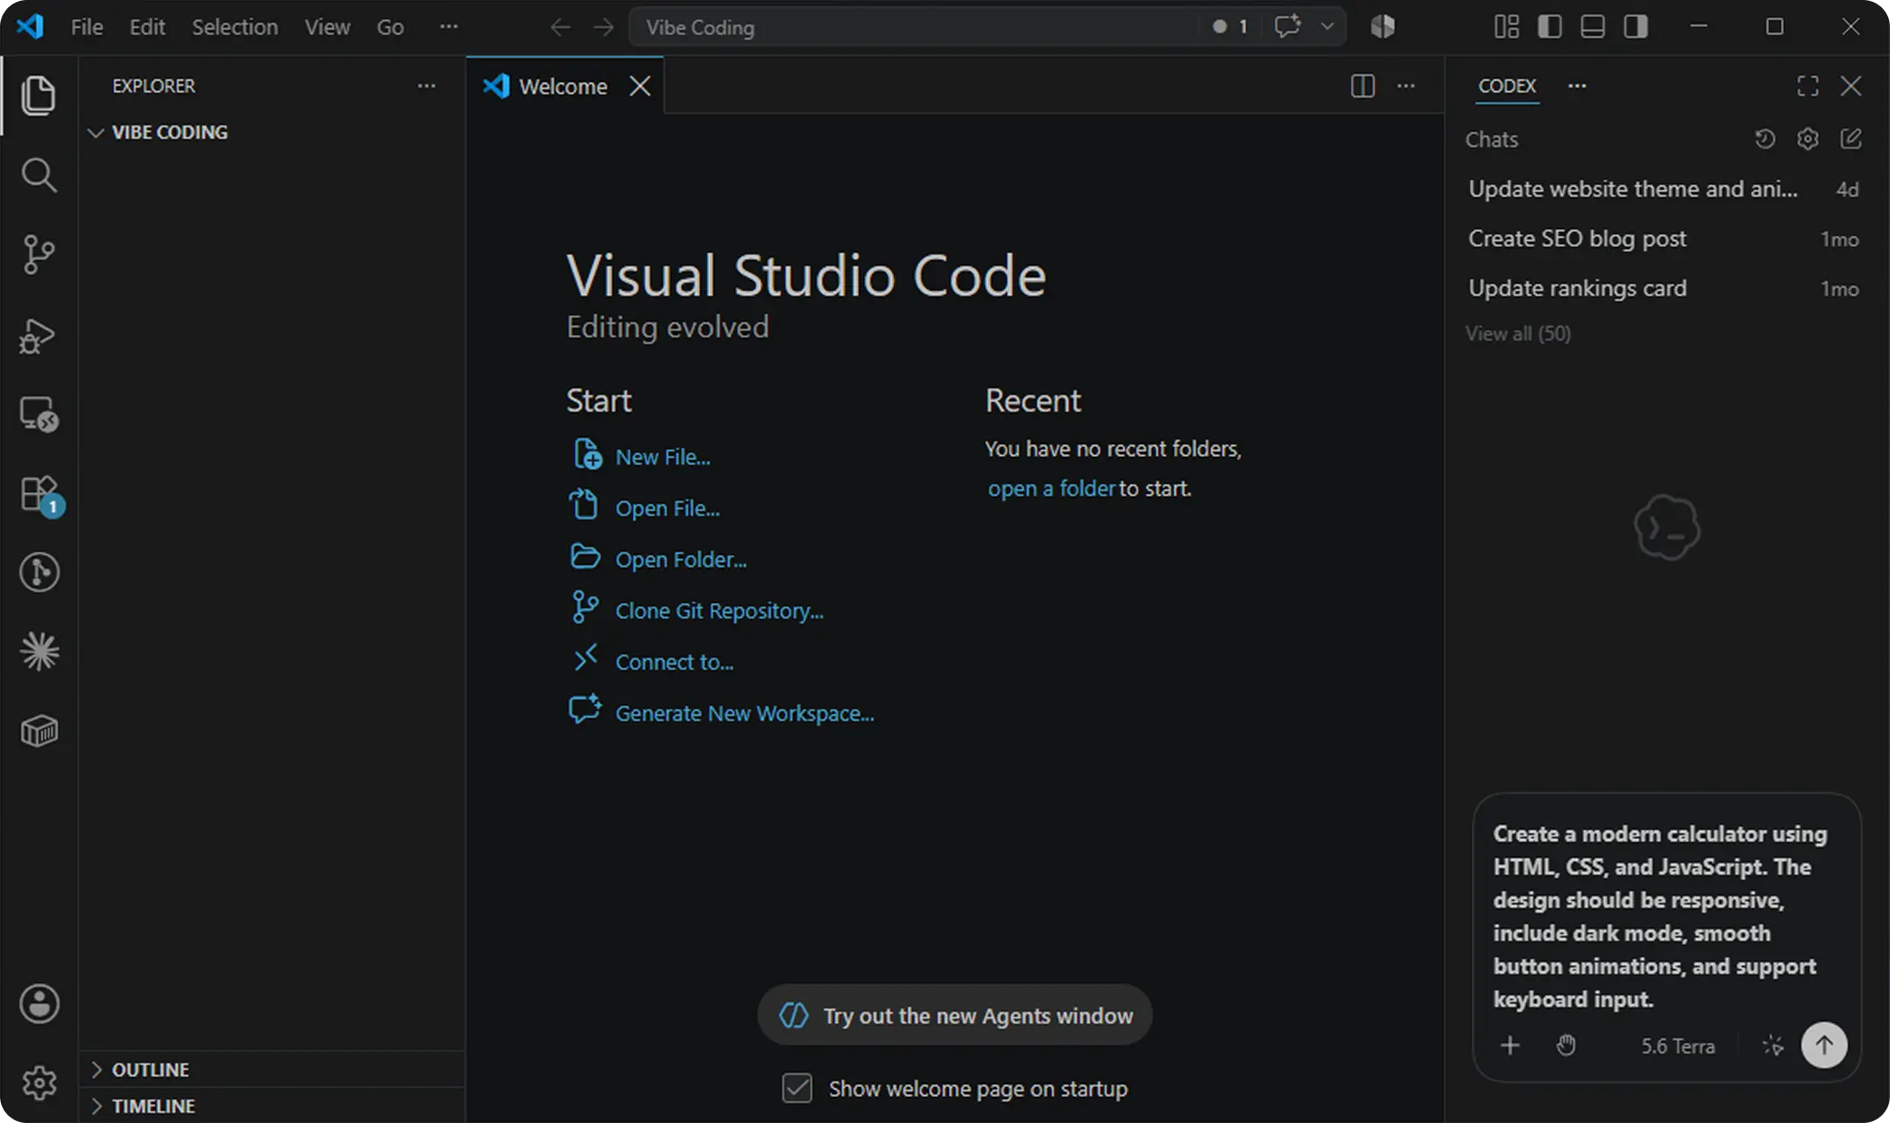Open the overflow menu after Go

[449, 27]
